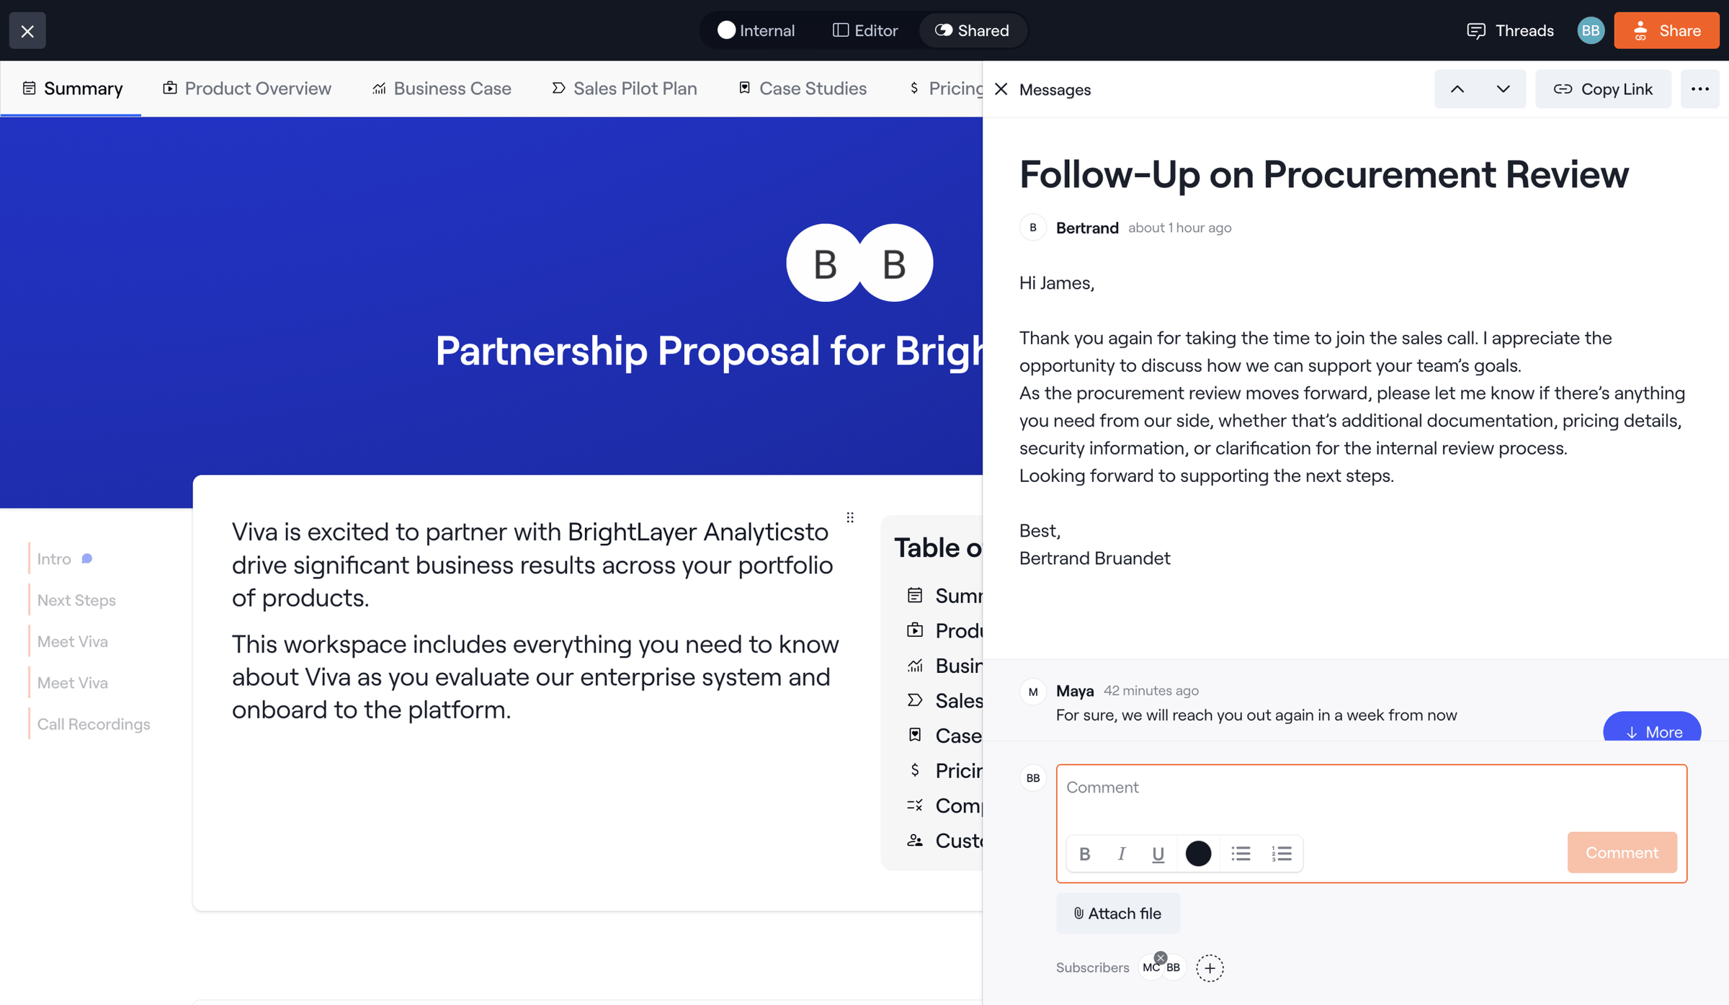Click the 'about 1 hour ago' timestamp
The image size is (1729, 1005).
coord(1180,228)
